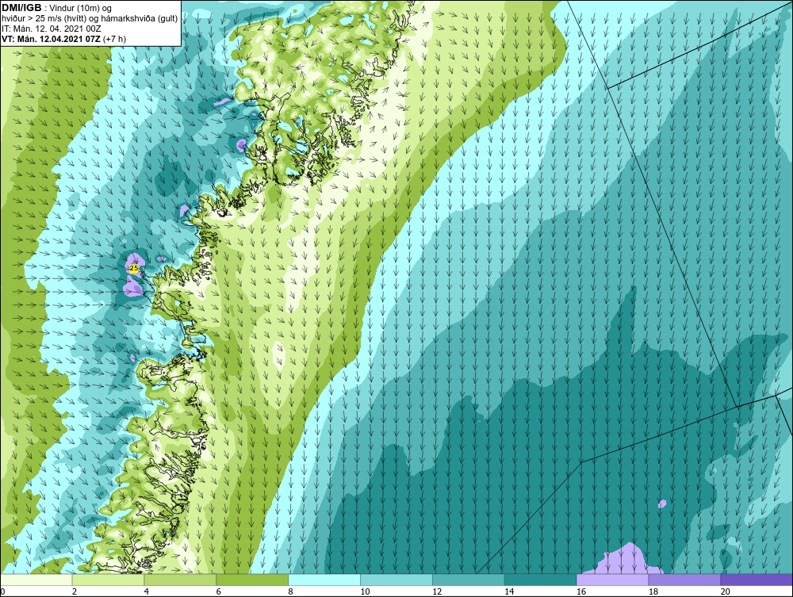Image resolution: width=793 pixels, height=597 pixels.
Task: Click the 'hviður > 25 m/s' legend description line
Action: pyautogui.click(x=90, y=19)
